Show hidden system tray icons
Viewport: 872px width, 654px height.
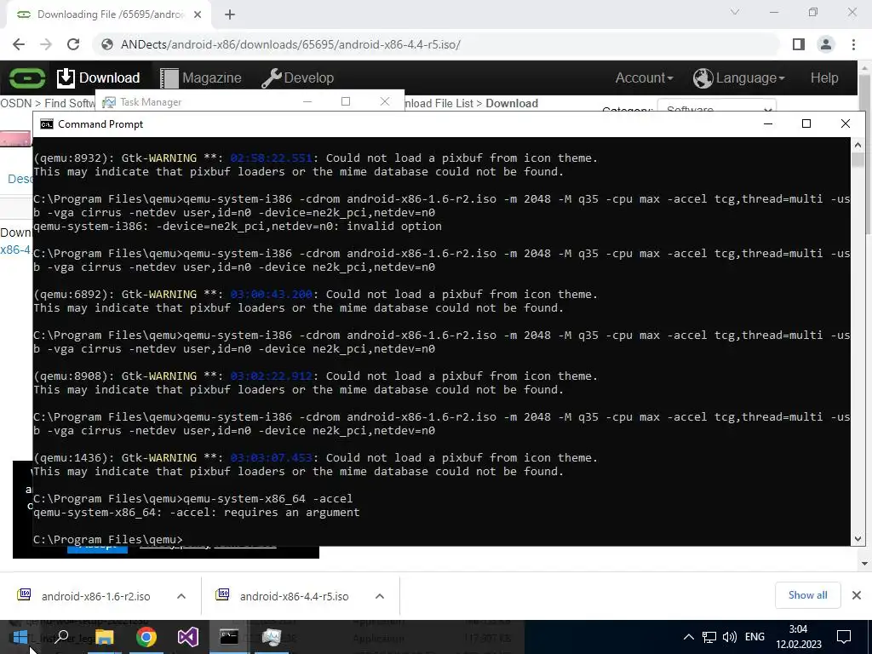pyautogui.click(x=688, y=637)
